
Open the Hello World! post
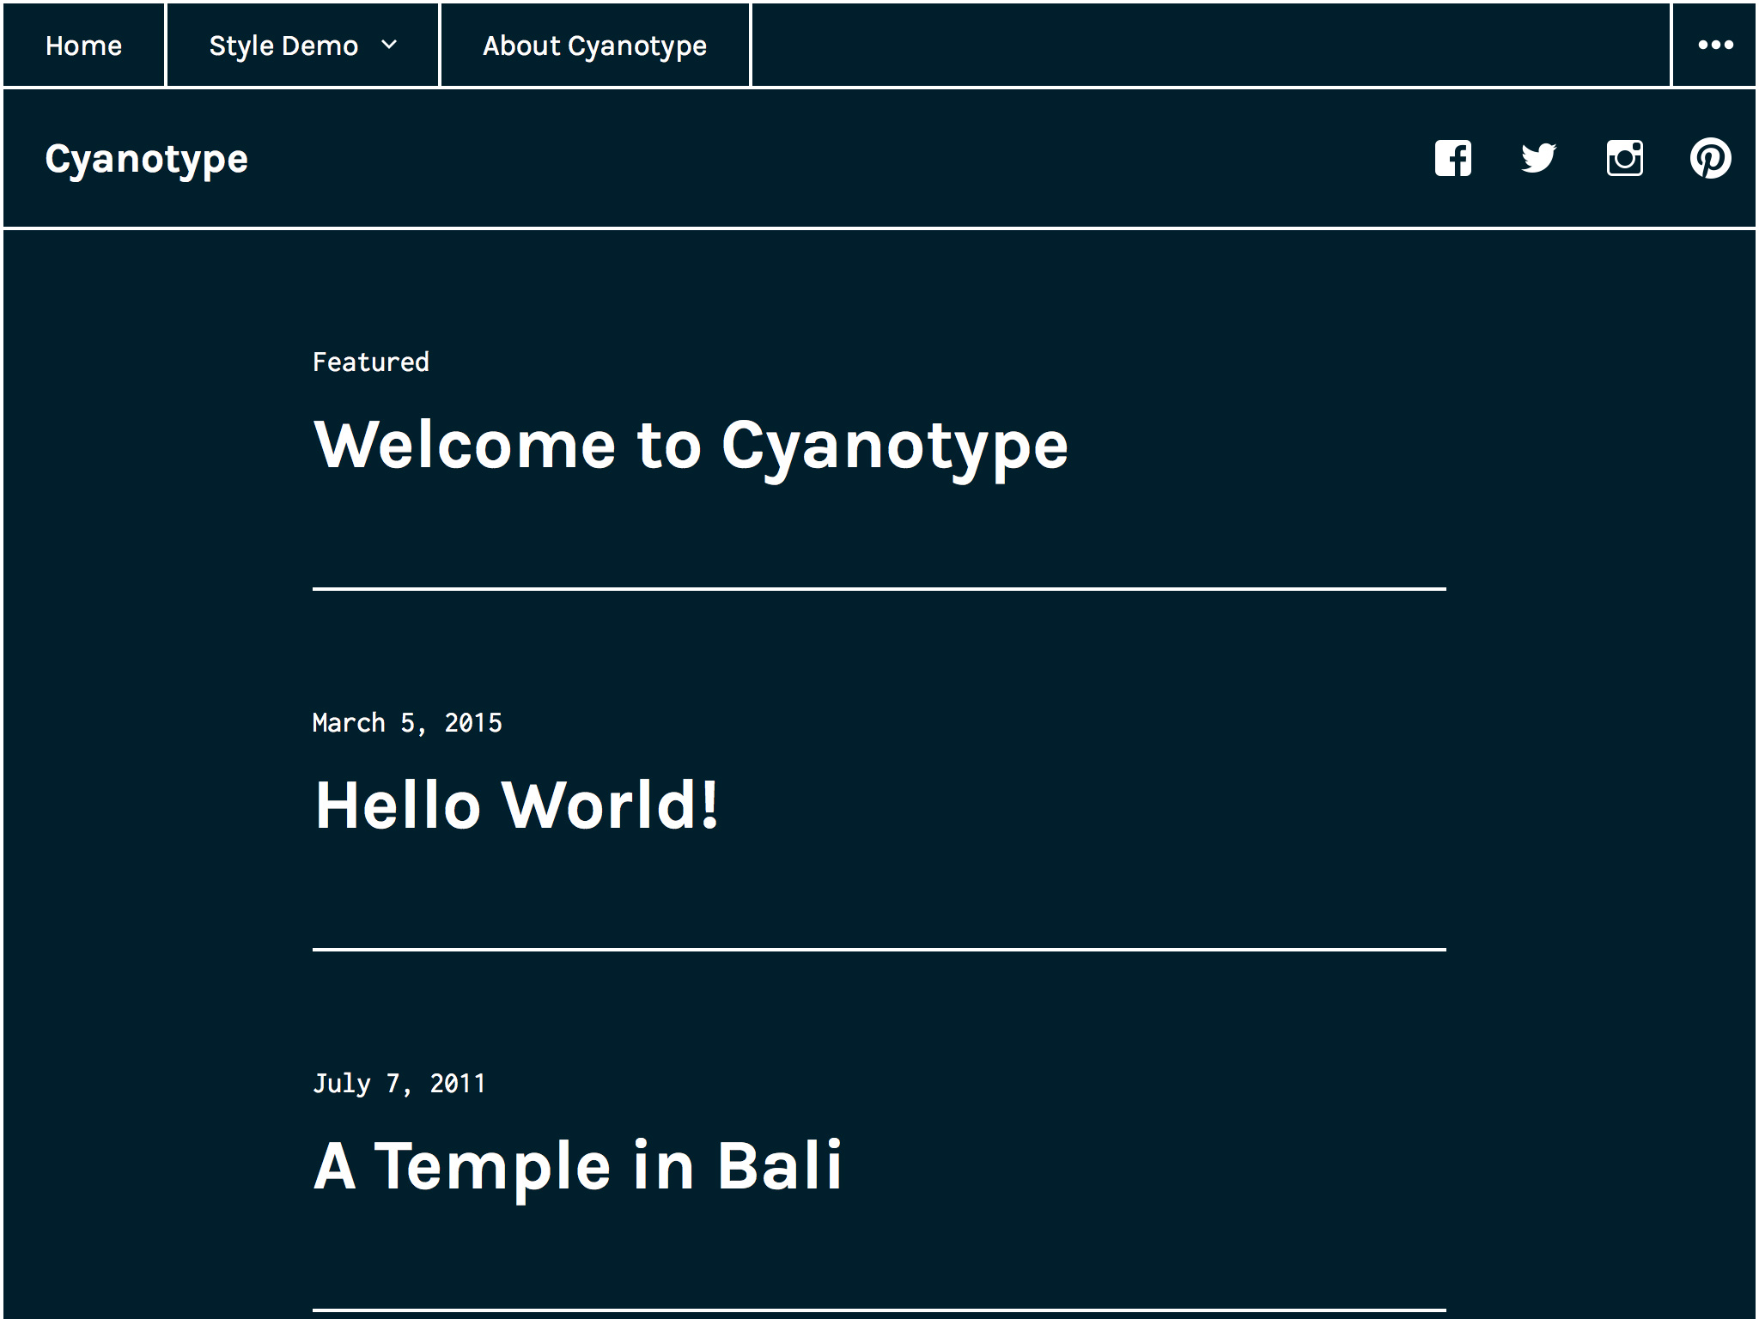516,805
